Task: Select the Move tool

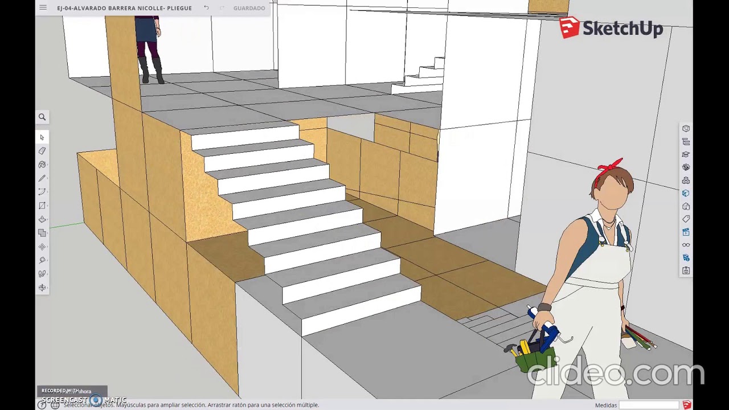Action: click(42, 247)
